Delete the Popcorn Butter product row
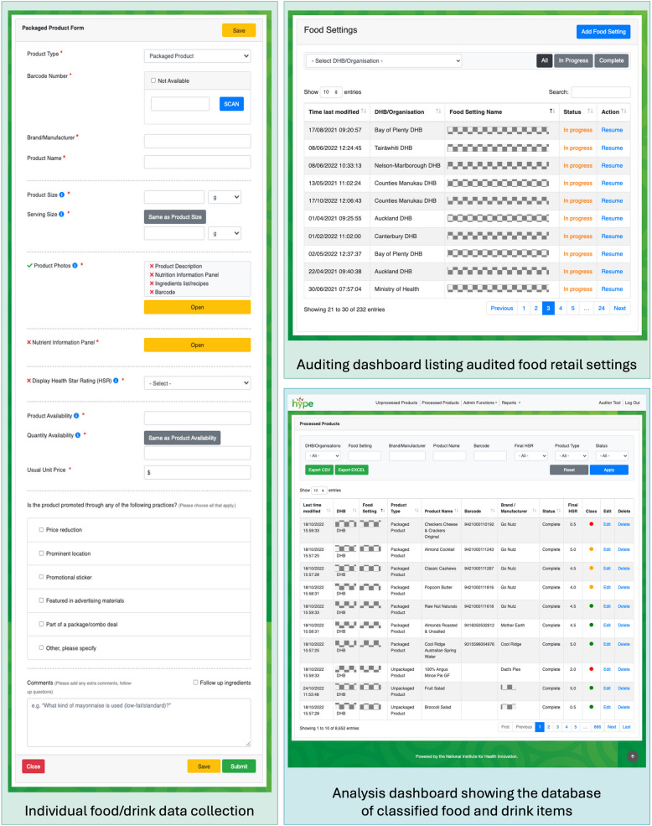 (x=624, y=587)
